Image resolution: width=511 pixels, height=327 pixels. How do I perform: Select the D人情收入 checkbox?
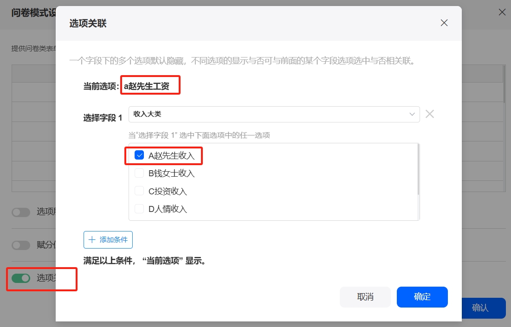[x=139, y=209]
